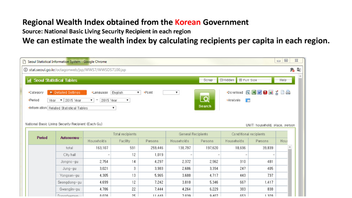Click the first CSV download icon

click(x=248, y=92)
